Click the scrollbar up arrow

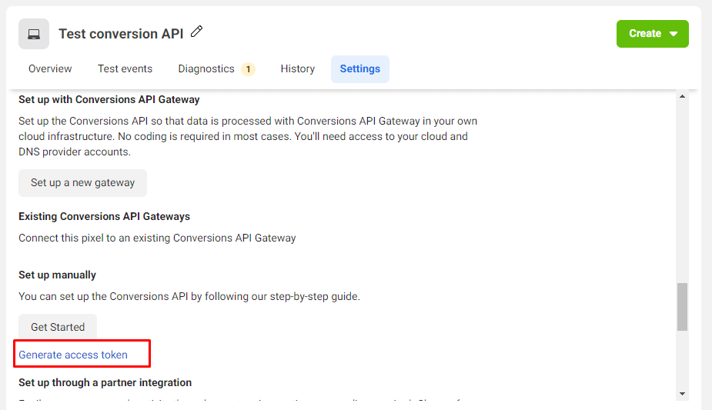click(x=682, y=96)
